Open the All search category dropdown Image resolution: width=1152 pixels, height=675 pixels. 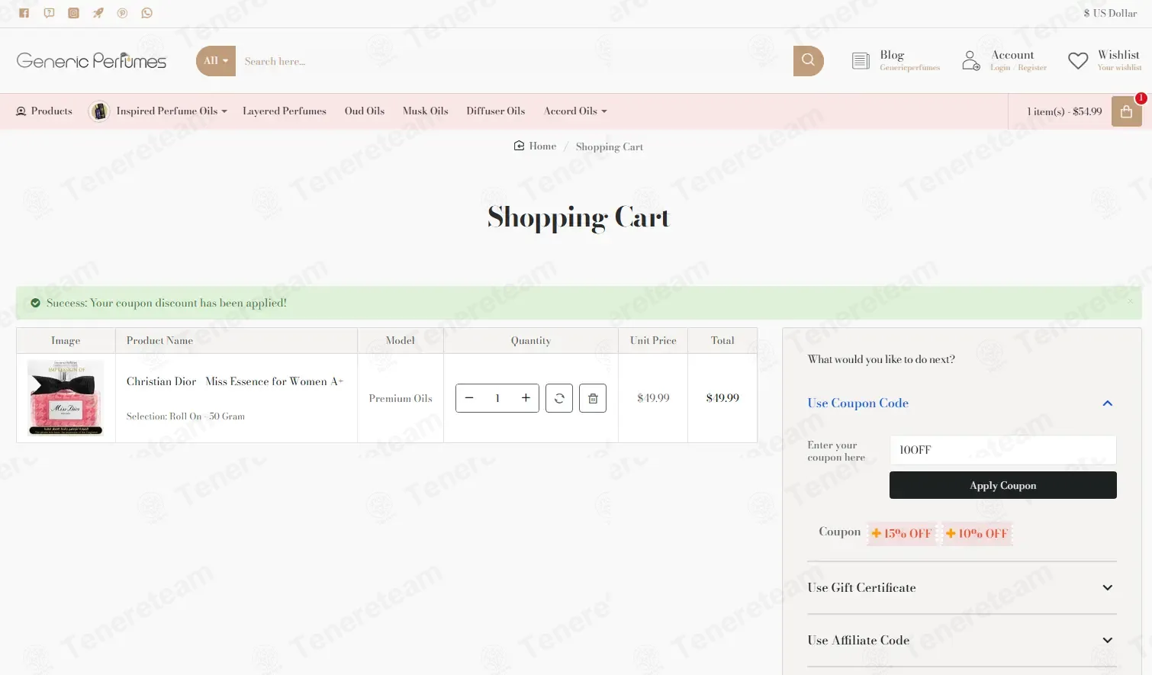pyautogui.click(x=216, y=61)
